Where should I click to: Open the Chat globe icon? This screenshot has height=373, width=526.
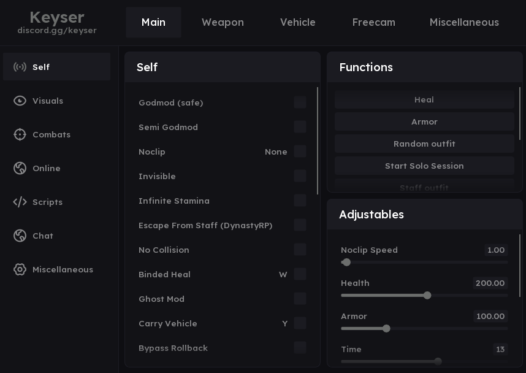[x=20, y=236]
